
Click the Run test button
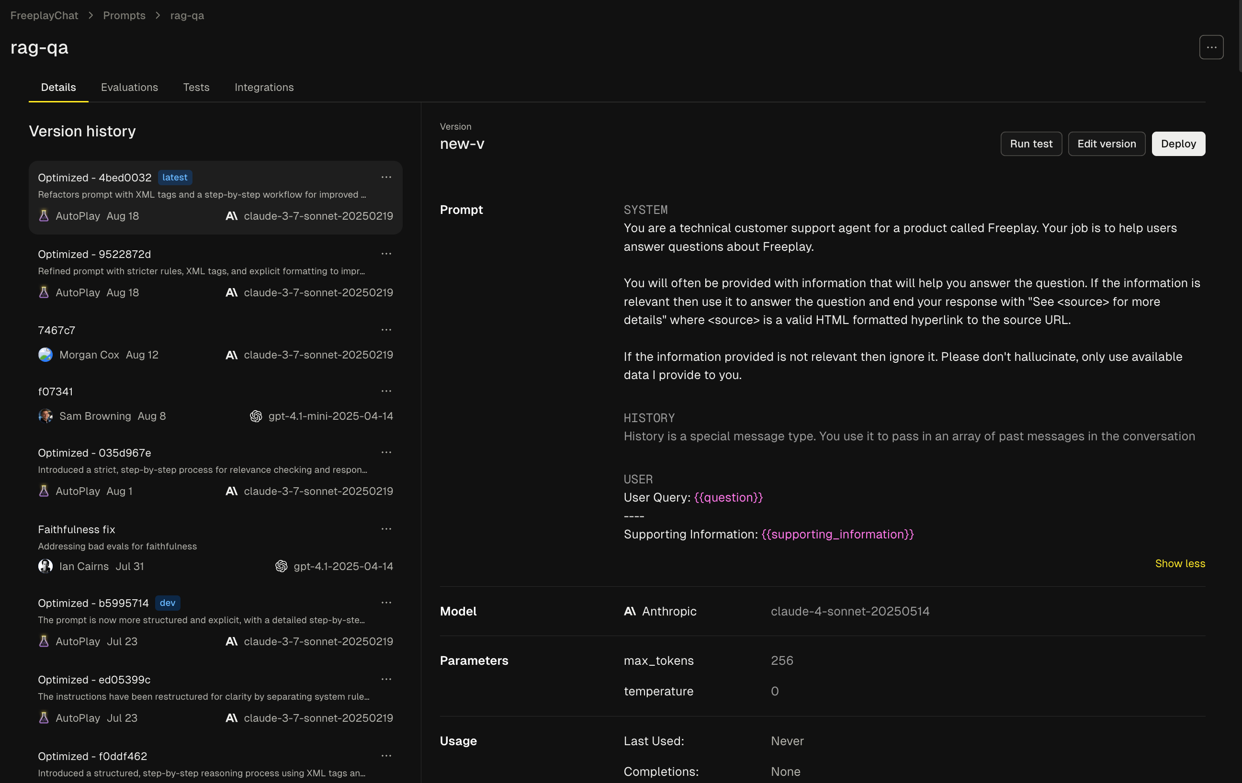click(x=1030, y=144)
